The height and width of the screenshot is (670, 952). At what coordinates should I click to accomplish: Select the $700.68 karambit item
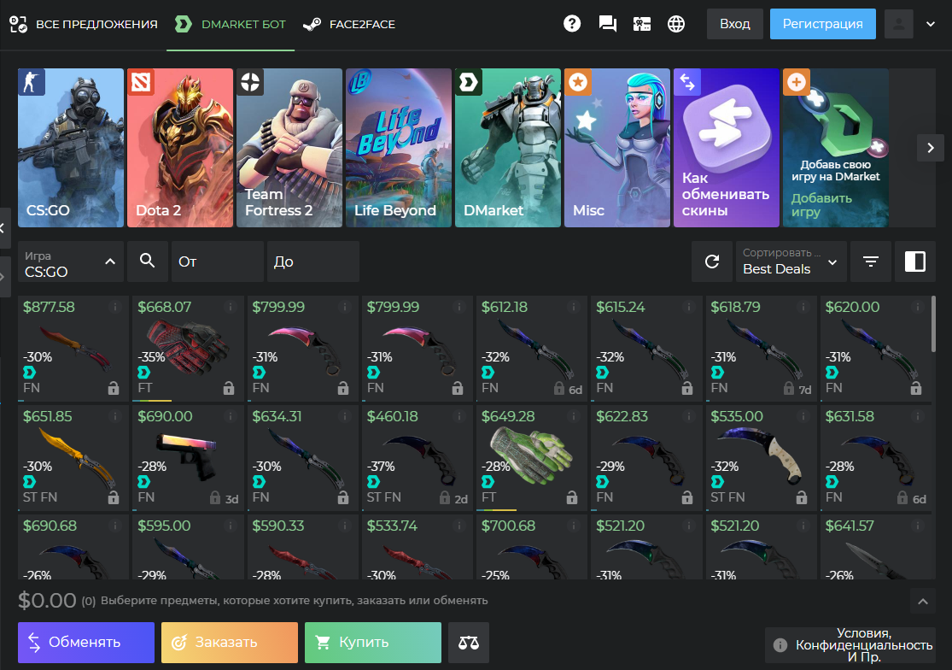click(532, 546)
